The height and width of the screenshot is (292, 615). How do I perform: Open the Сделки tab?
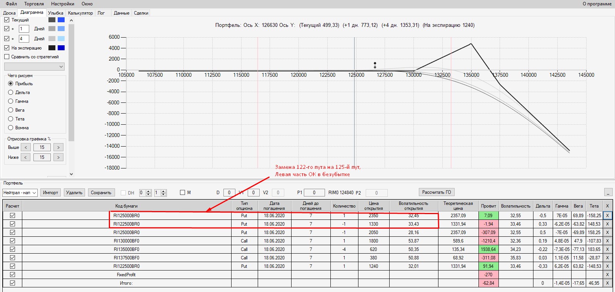point(141,13)
